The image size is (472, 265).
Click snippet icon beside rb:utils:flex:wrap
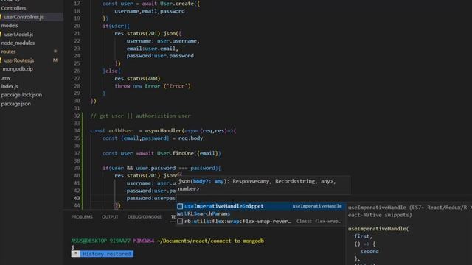180,221
